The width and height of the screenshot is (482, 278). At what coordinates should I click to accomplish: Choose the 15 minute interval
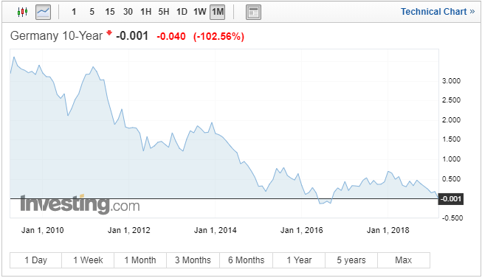pyautogui.click(x=110, y=12)
